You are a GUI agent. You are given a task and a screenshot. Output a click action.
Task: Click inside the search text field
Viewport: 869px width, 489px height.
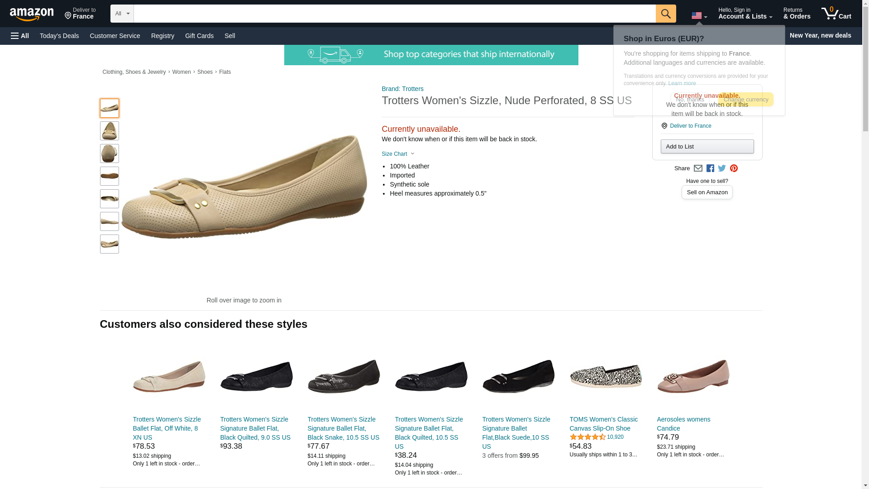tap(394, 14)
